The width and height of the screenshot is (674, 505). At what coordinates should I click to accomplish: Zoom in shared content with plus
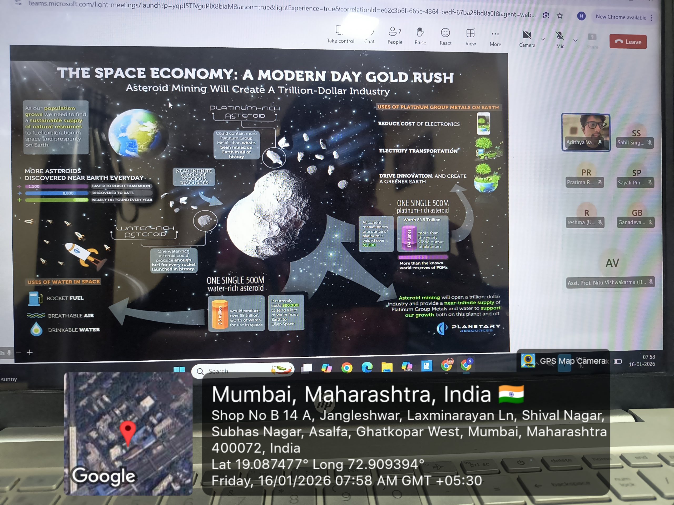click(29, 352)
